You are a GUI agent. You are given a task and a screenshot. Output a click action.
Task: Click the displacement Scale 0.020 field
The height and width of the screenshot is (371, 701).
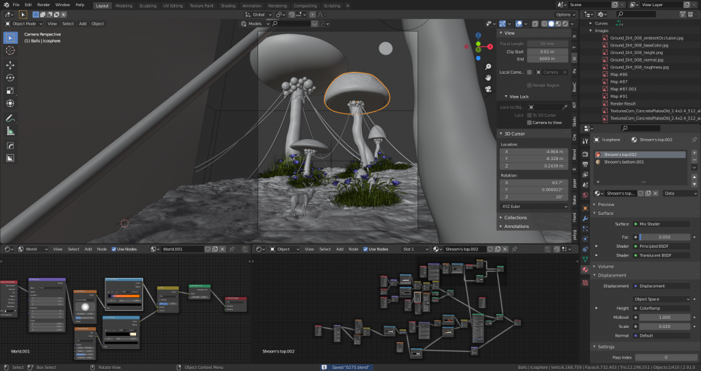tap(664, 327)
